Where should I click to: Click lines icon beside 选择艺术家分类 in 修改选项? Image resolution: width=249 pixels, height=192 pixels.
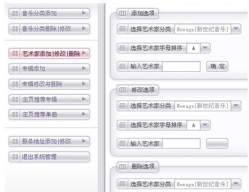pyautogui.click(x=123, y=106)
